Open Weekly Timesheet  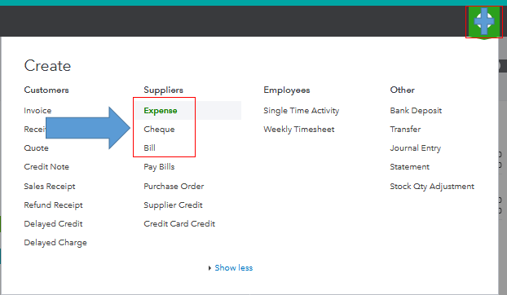click(x=299, y=130)
